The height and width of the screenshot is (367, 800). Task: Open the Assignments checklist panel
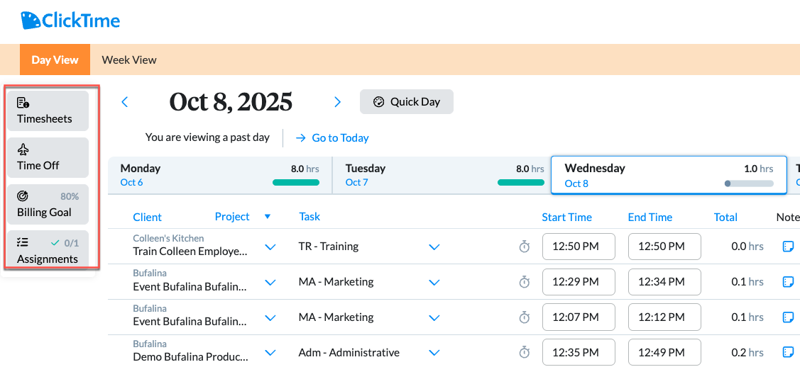point(48,249)
